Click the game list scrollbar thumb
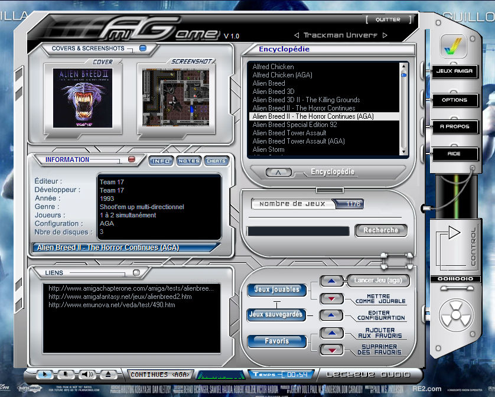Viewport: 495px width, 397px height. pos(403,75)
